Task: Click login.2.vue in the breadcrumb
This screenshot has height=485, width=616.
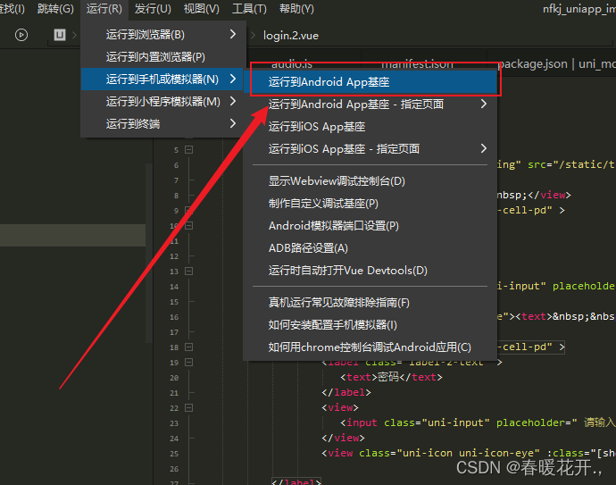Action: coord(291,36)
